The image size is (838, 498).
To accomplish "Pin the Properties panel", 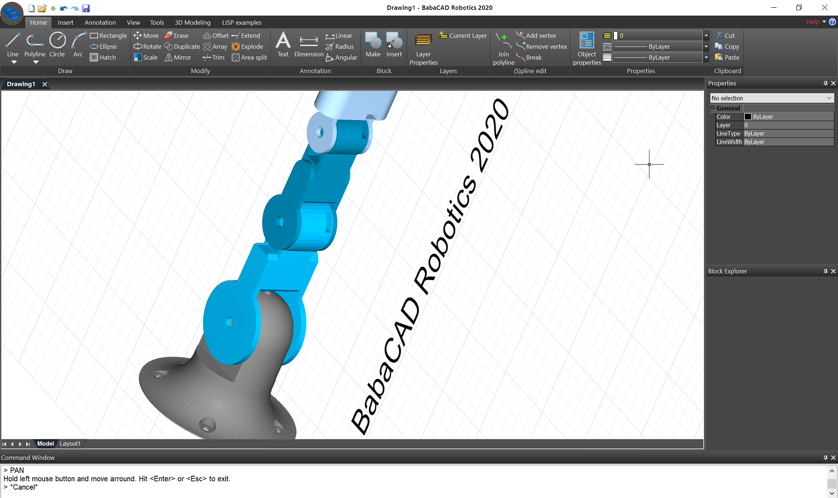I will (x=826, y=83).
